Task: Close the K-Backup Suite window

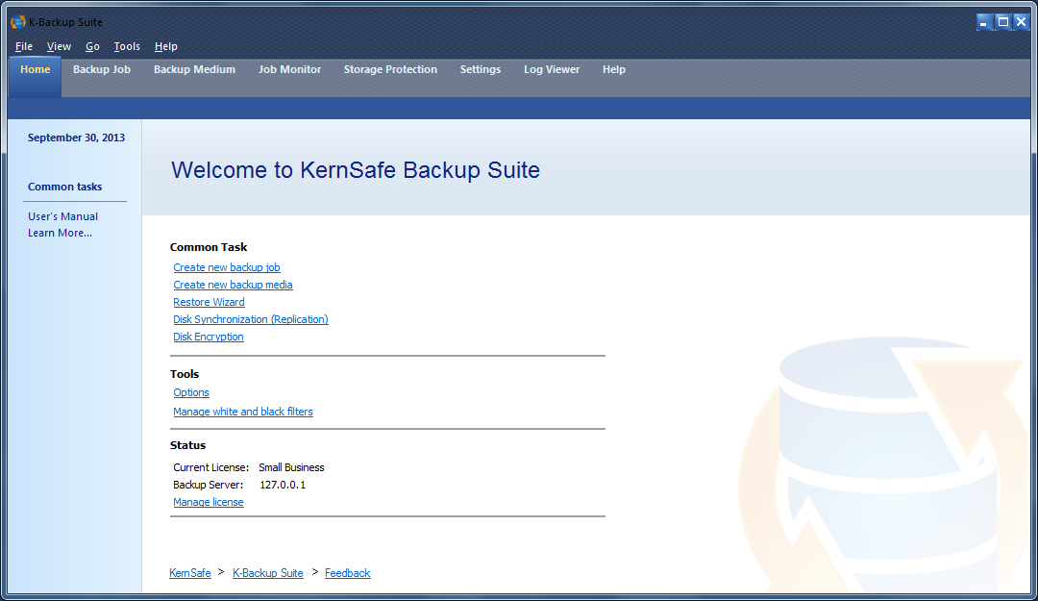Action: (x=1021, y=22)
